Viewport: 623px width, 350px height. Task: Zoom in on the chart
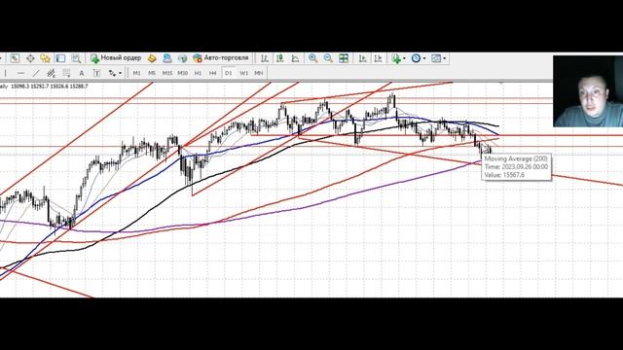click(x=313, y=58)
